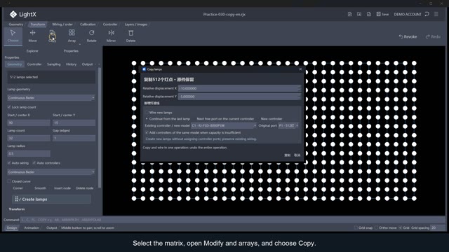The width and height of the screenshot is (449, 252).
Task: Select Next free port on current controller
Action: (225, 119)
